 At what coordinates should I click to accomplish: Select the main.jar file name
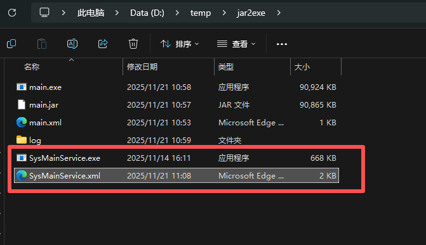point(44,105)
